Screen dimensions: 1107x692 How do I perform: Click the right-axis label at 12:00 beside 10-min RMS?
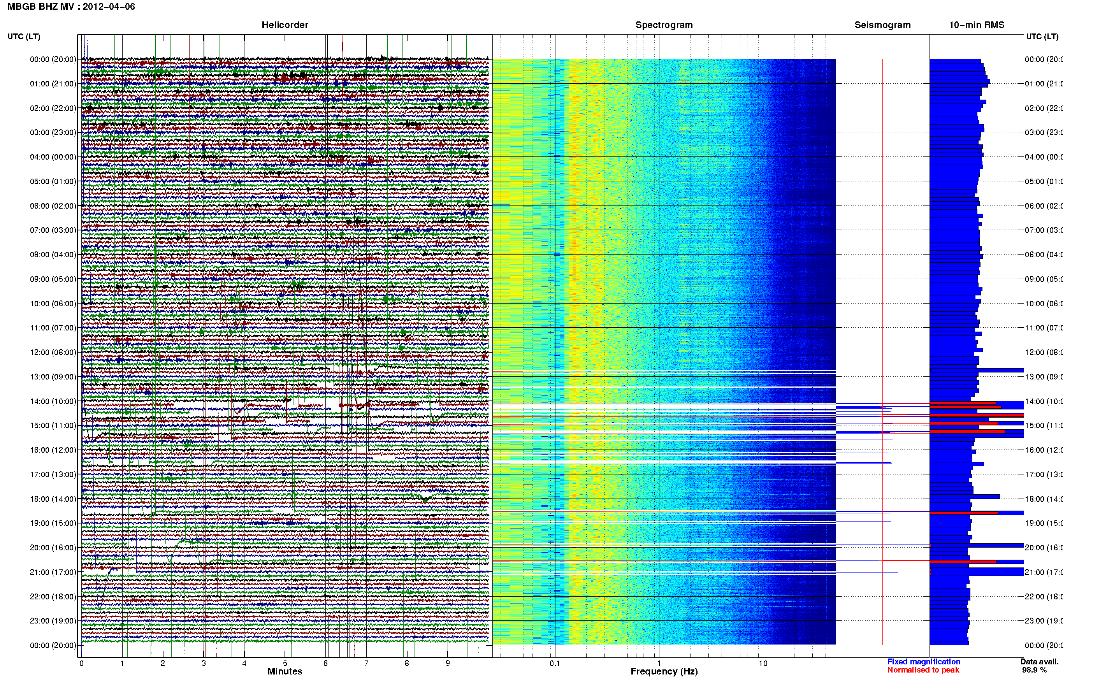(x=1044, y=352)
